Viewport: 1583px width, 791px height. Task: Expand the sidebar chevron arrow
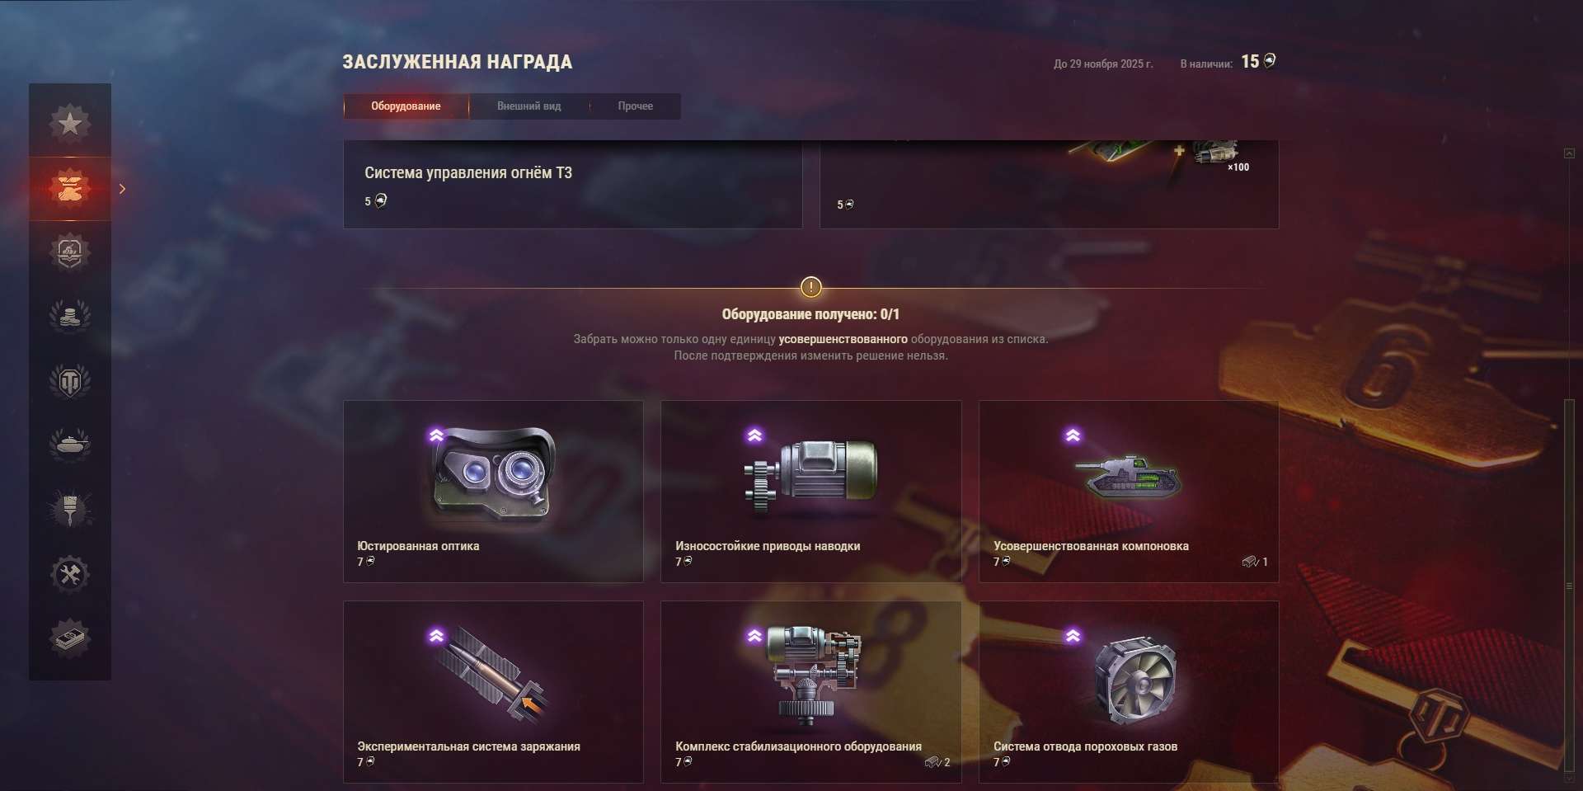pos(122,189)
